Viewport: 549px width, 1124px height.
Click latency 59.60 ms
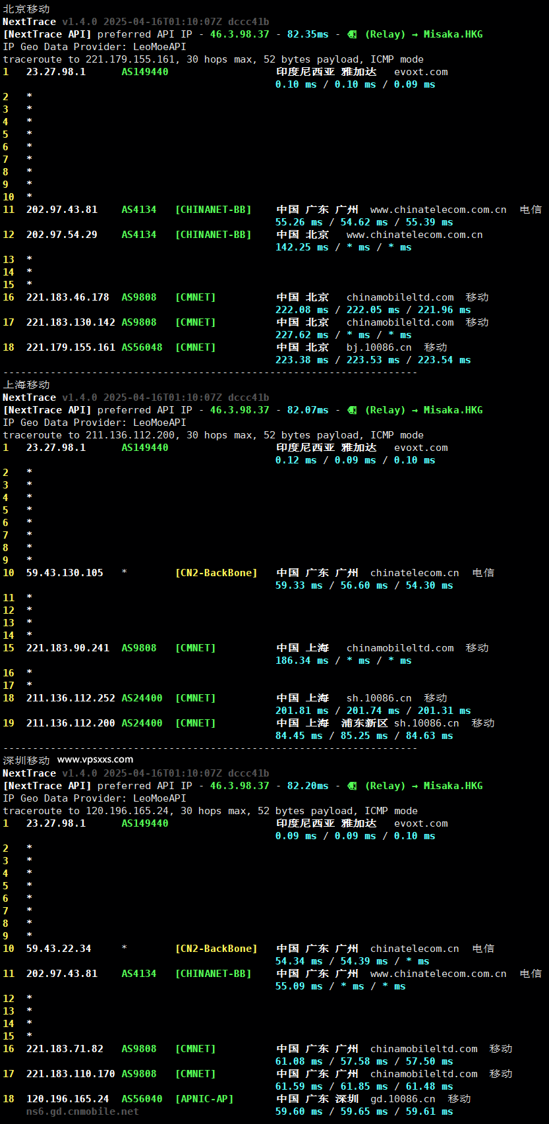coord(299,1111)
